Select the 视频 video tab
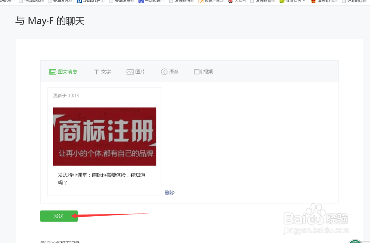The image size is (370, 243). tap(203, 72)
